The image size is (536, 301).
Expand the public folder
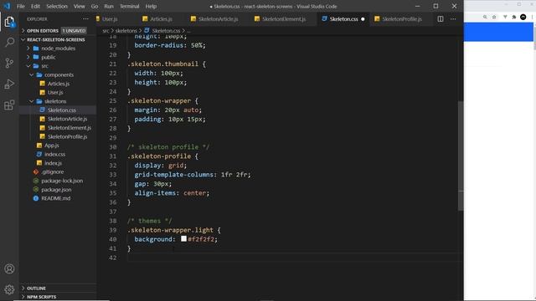(x=58, y=58)
